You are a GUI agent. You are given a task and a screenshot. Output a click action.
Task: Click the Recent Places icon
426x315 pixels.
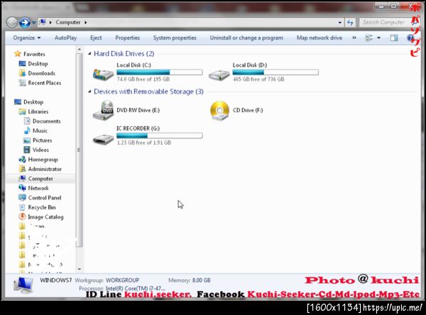[x=22, y=83]
